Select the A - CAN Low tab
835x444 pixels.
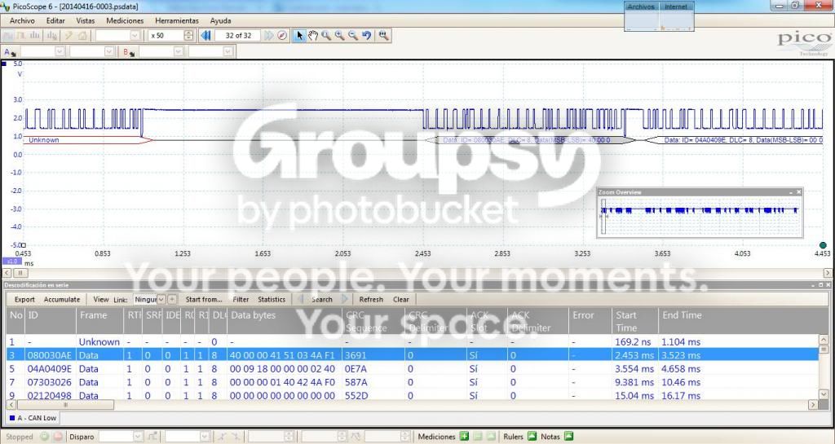pos(33,418)
